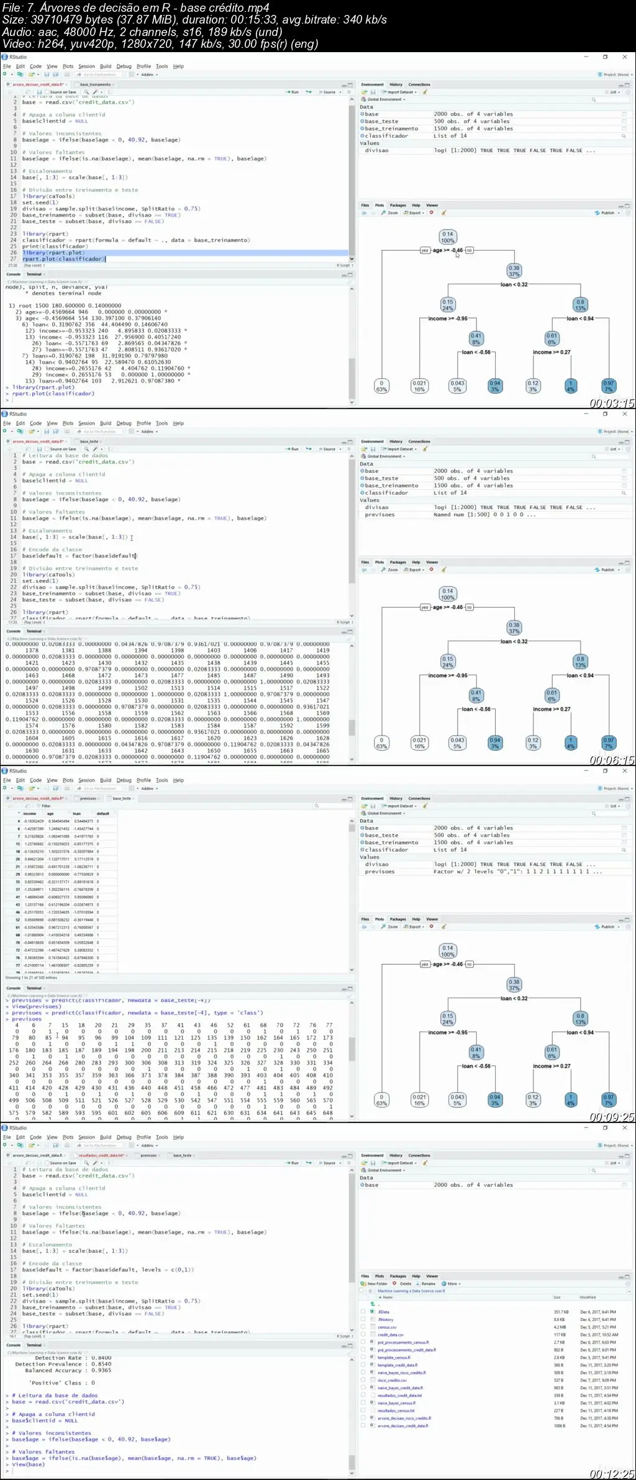
Task: Click the previous plot arrow in first frame's Plots pane
Action: click(x=364, y=213)
